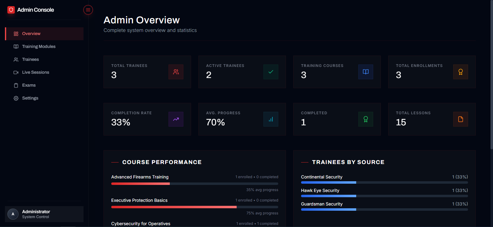
Task: Click the Avg. Progress bar chart icon
Action: (271, 119)
